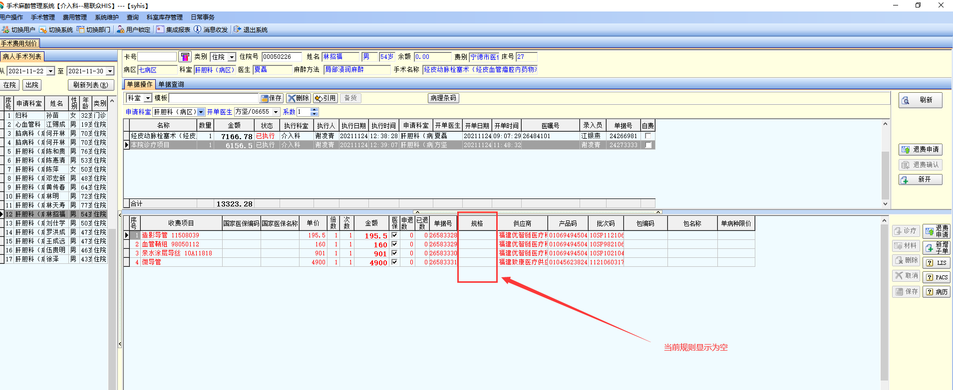This screenshot has width=953, height=390.
Task: Switch to the 单据查询 tab
Action: pyautogui.click(x=171, y=85)
